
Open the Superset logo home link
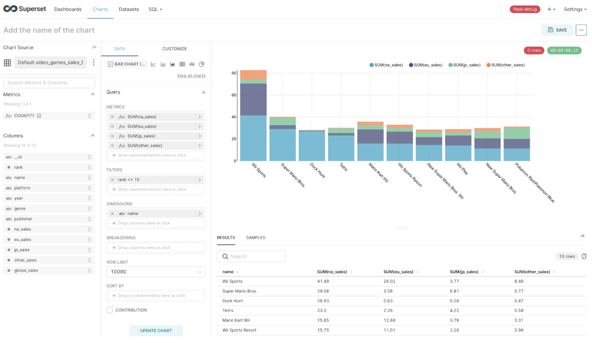tap(25, 9)
